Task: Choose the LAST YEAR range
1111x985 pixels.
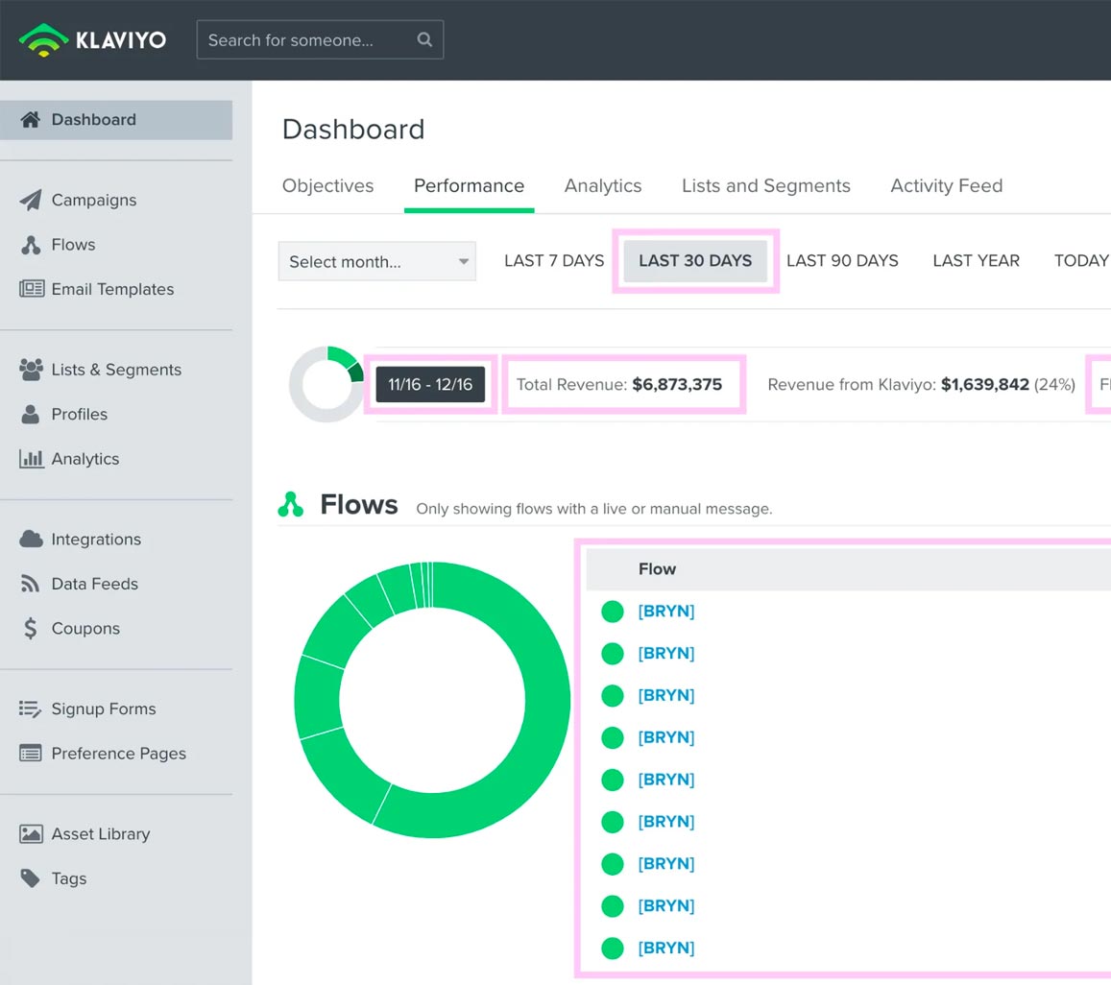Action: click(976, 261)
